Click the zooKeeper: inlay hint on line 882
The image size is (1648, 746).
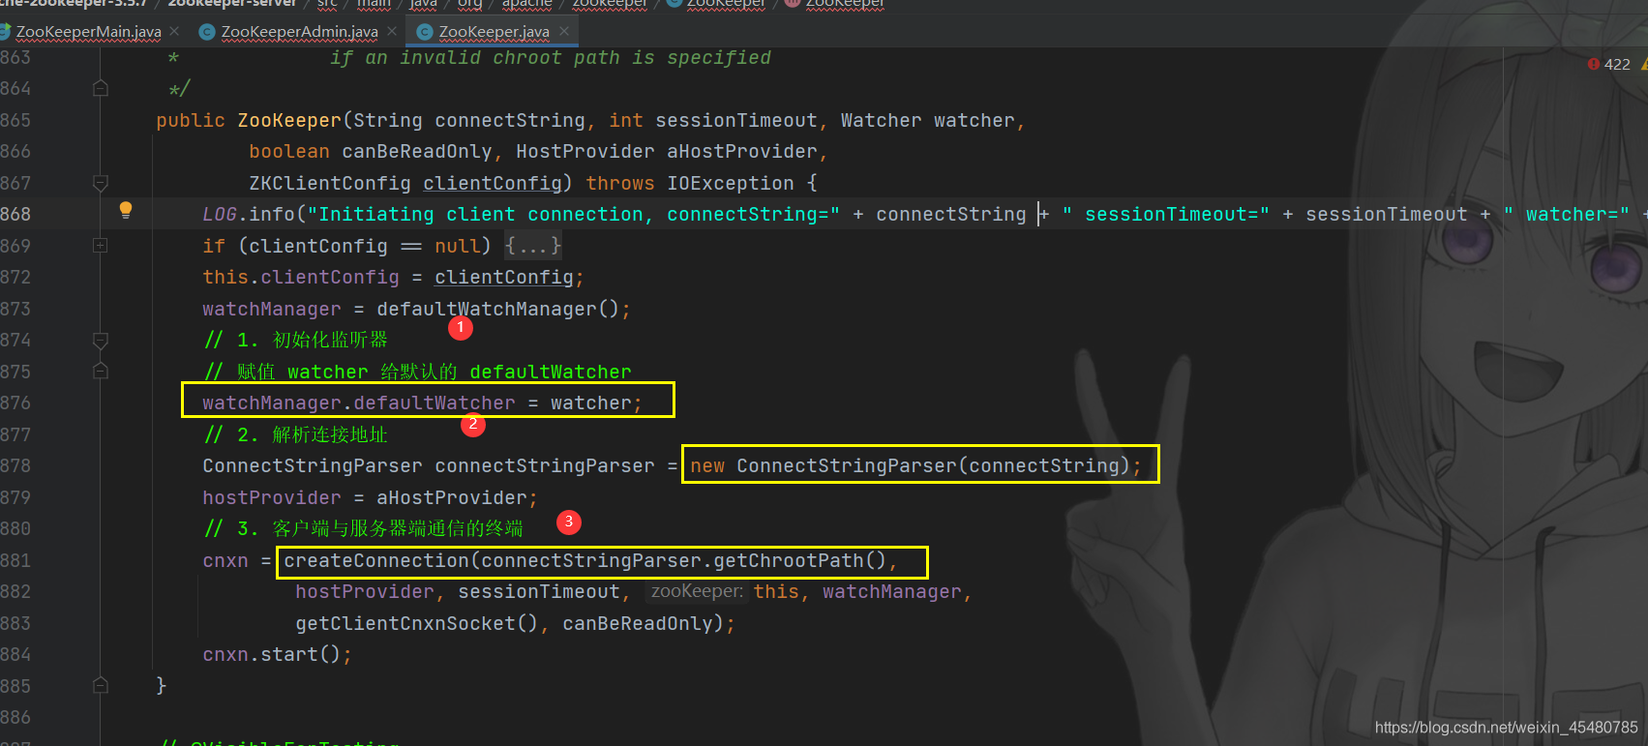[697, 591]
